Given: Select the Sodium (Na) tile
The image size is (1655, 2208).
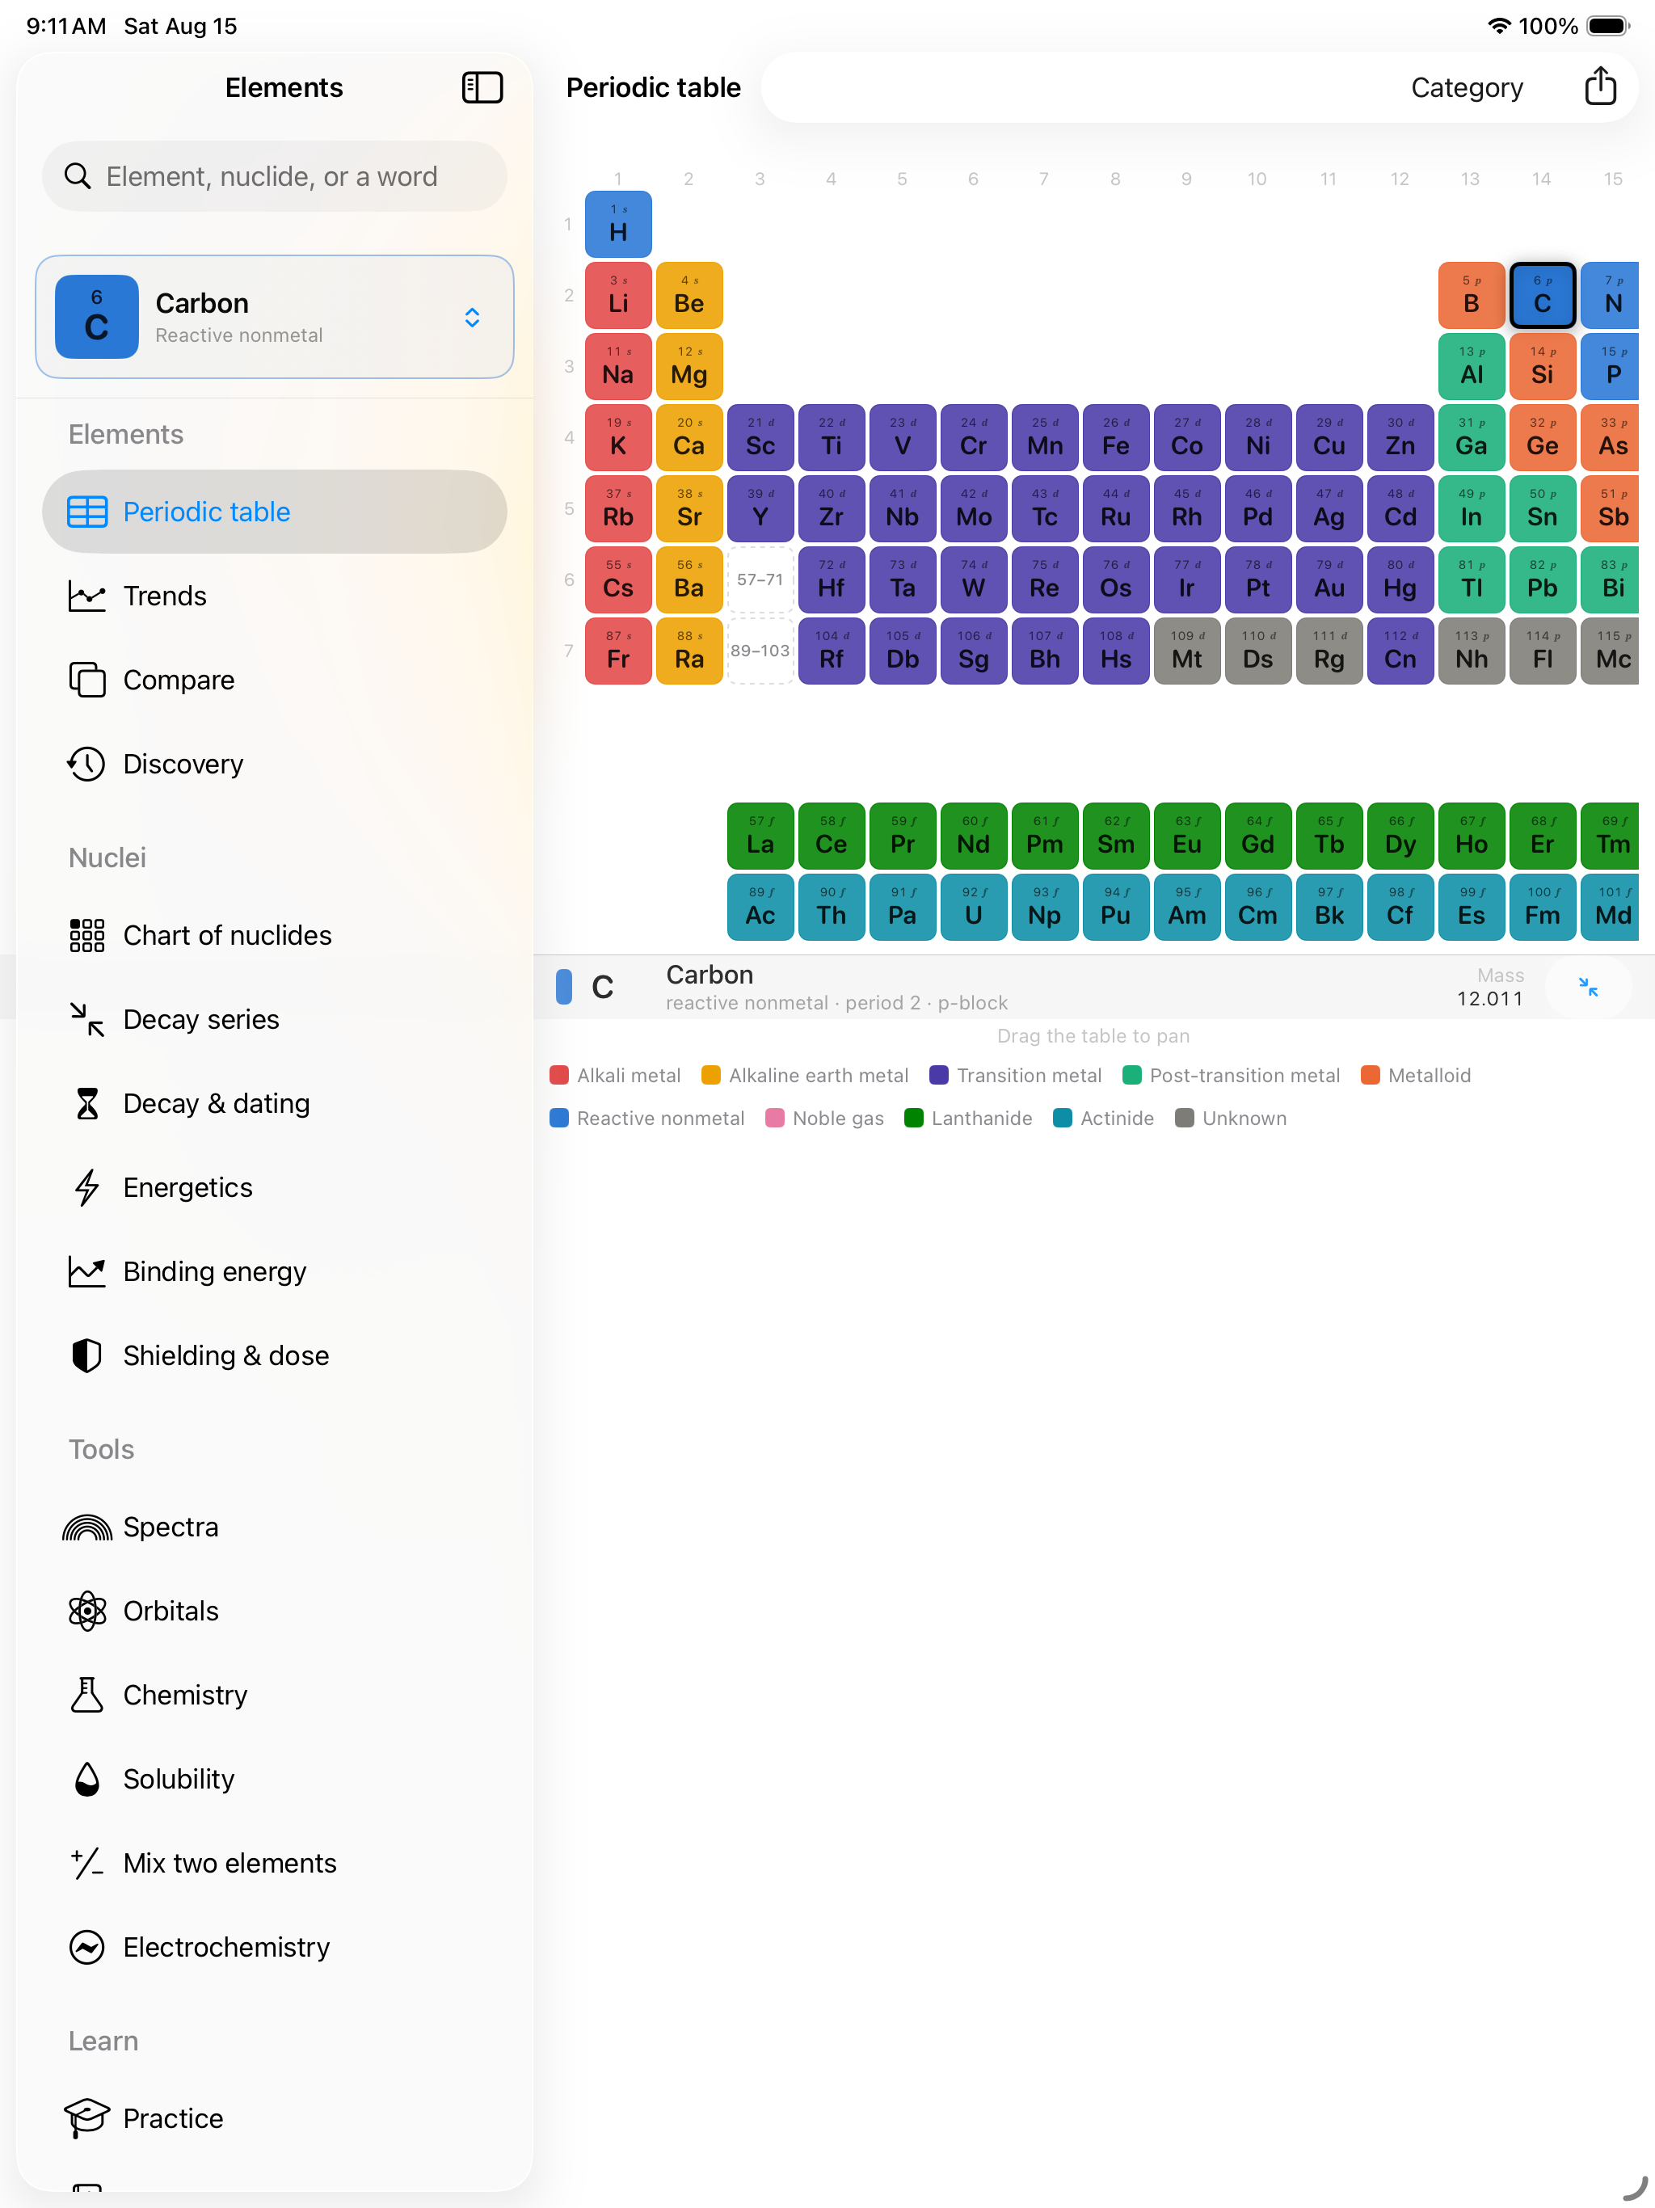Looking at the screenshot, I should [x=618, y=366].
